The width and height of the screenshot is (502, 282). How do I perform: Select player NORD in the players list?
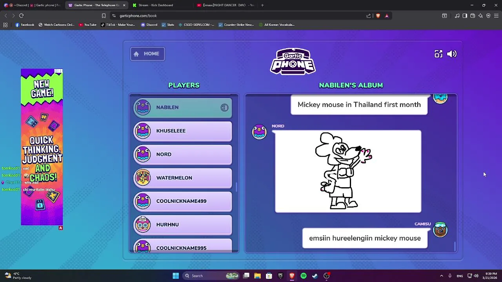(x=183, y=154)
